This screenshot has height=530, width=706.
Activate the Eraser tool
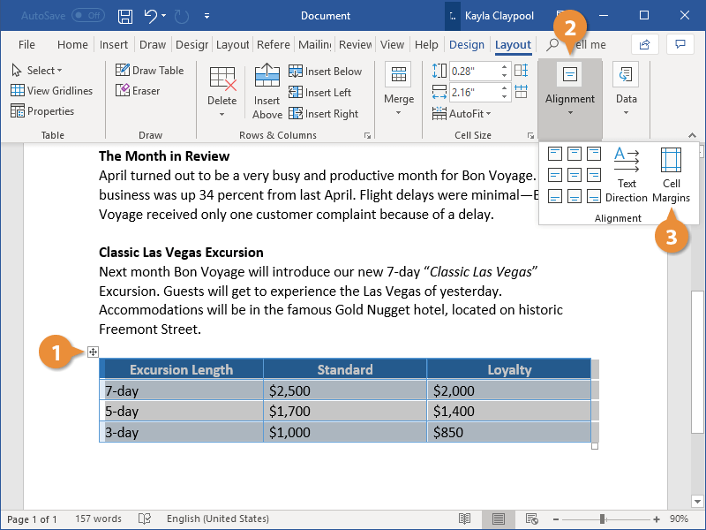click(136, 90)
